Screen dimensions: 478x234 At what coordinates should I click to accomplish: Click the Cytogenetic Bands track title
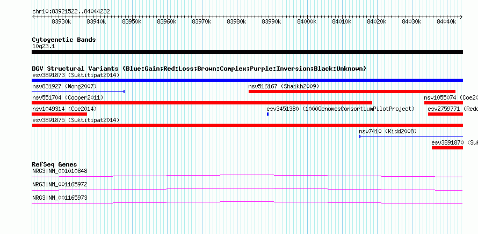(x=64, y=40)
